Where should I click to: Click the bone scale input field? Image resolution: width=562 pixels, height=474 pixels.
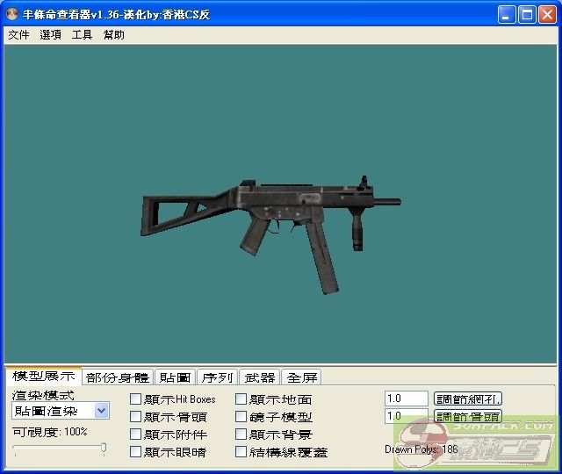pyautogui.click(x=406, y=416)
